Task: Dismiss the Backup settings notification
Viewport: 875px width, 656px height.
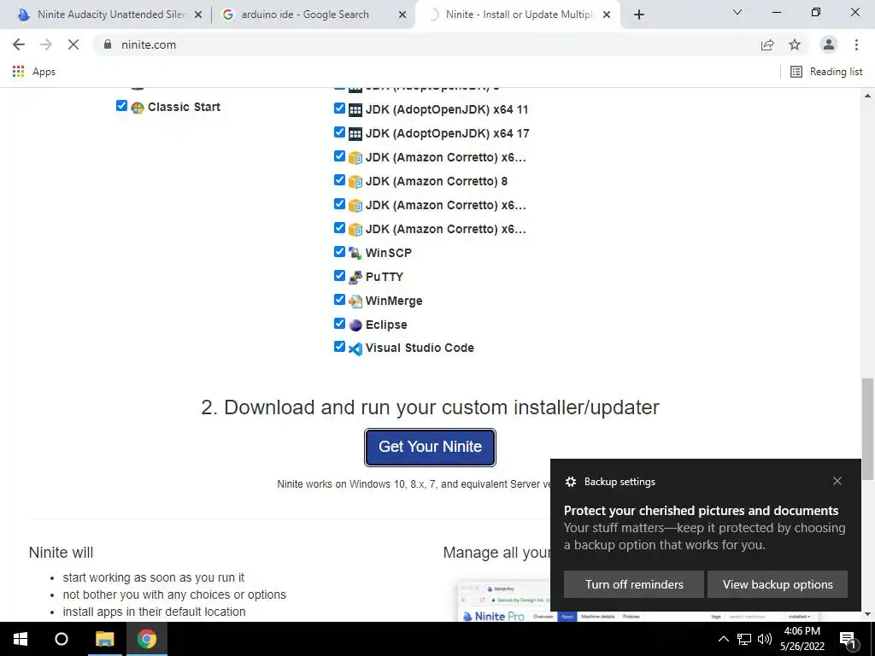Action: [837, 481]
